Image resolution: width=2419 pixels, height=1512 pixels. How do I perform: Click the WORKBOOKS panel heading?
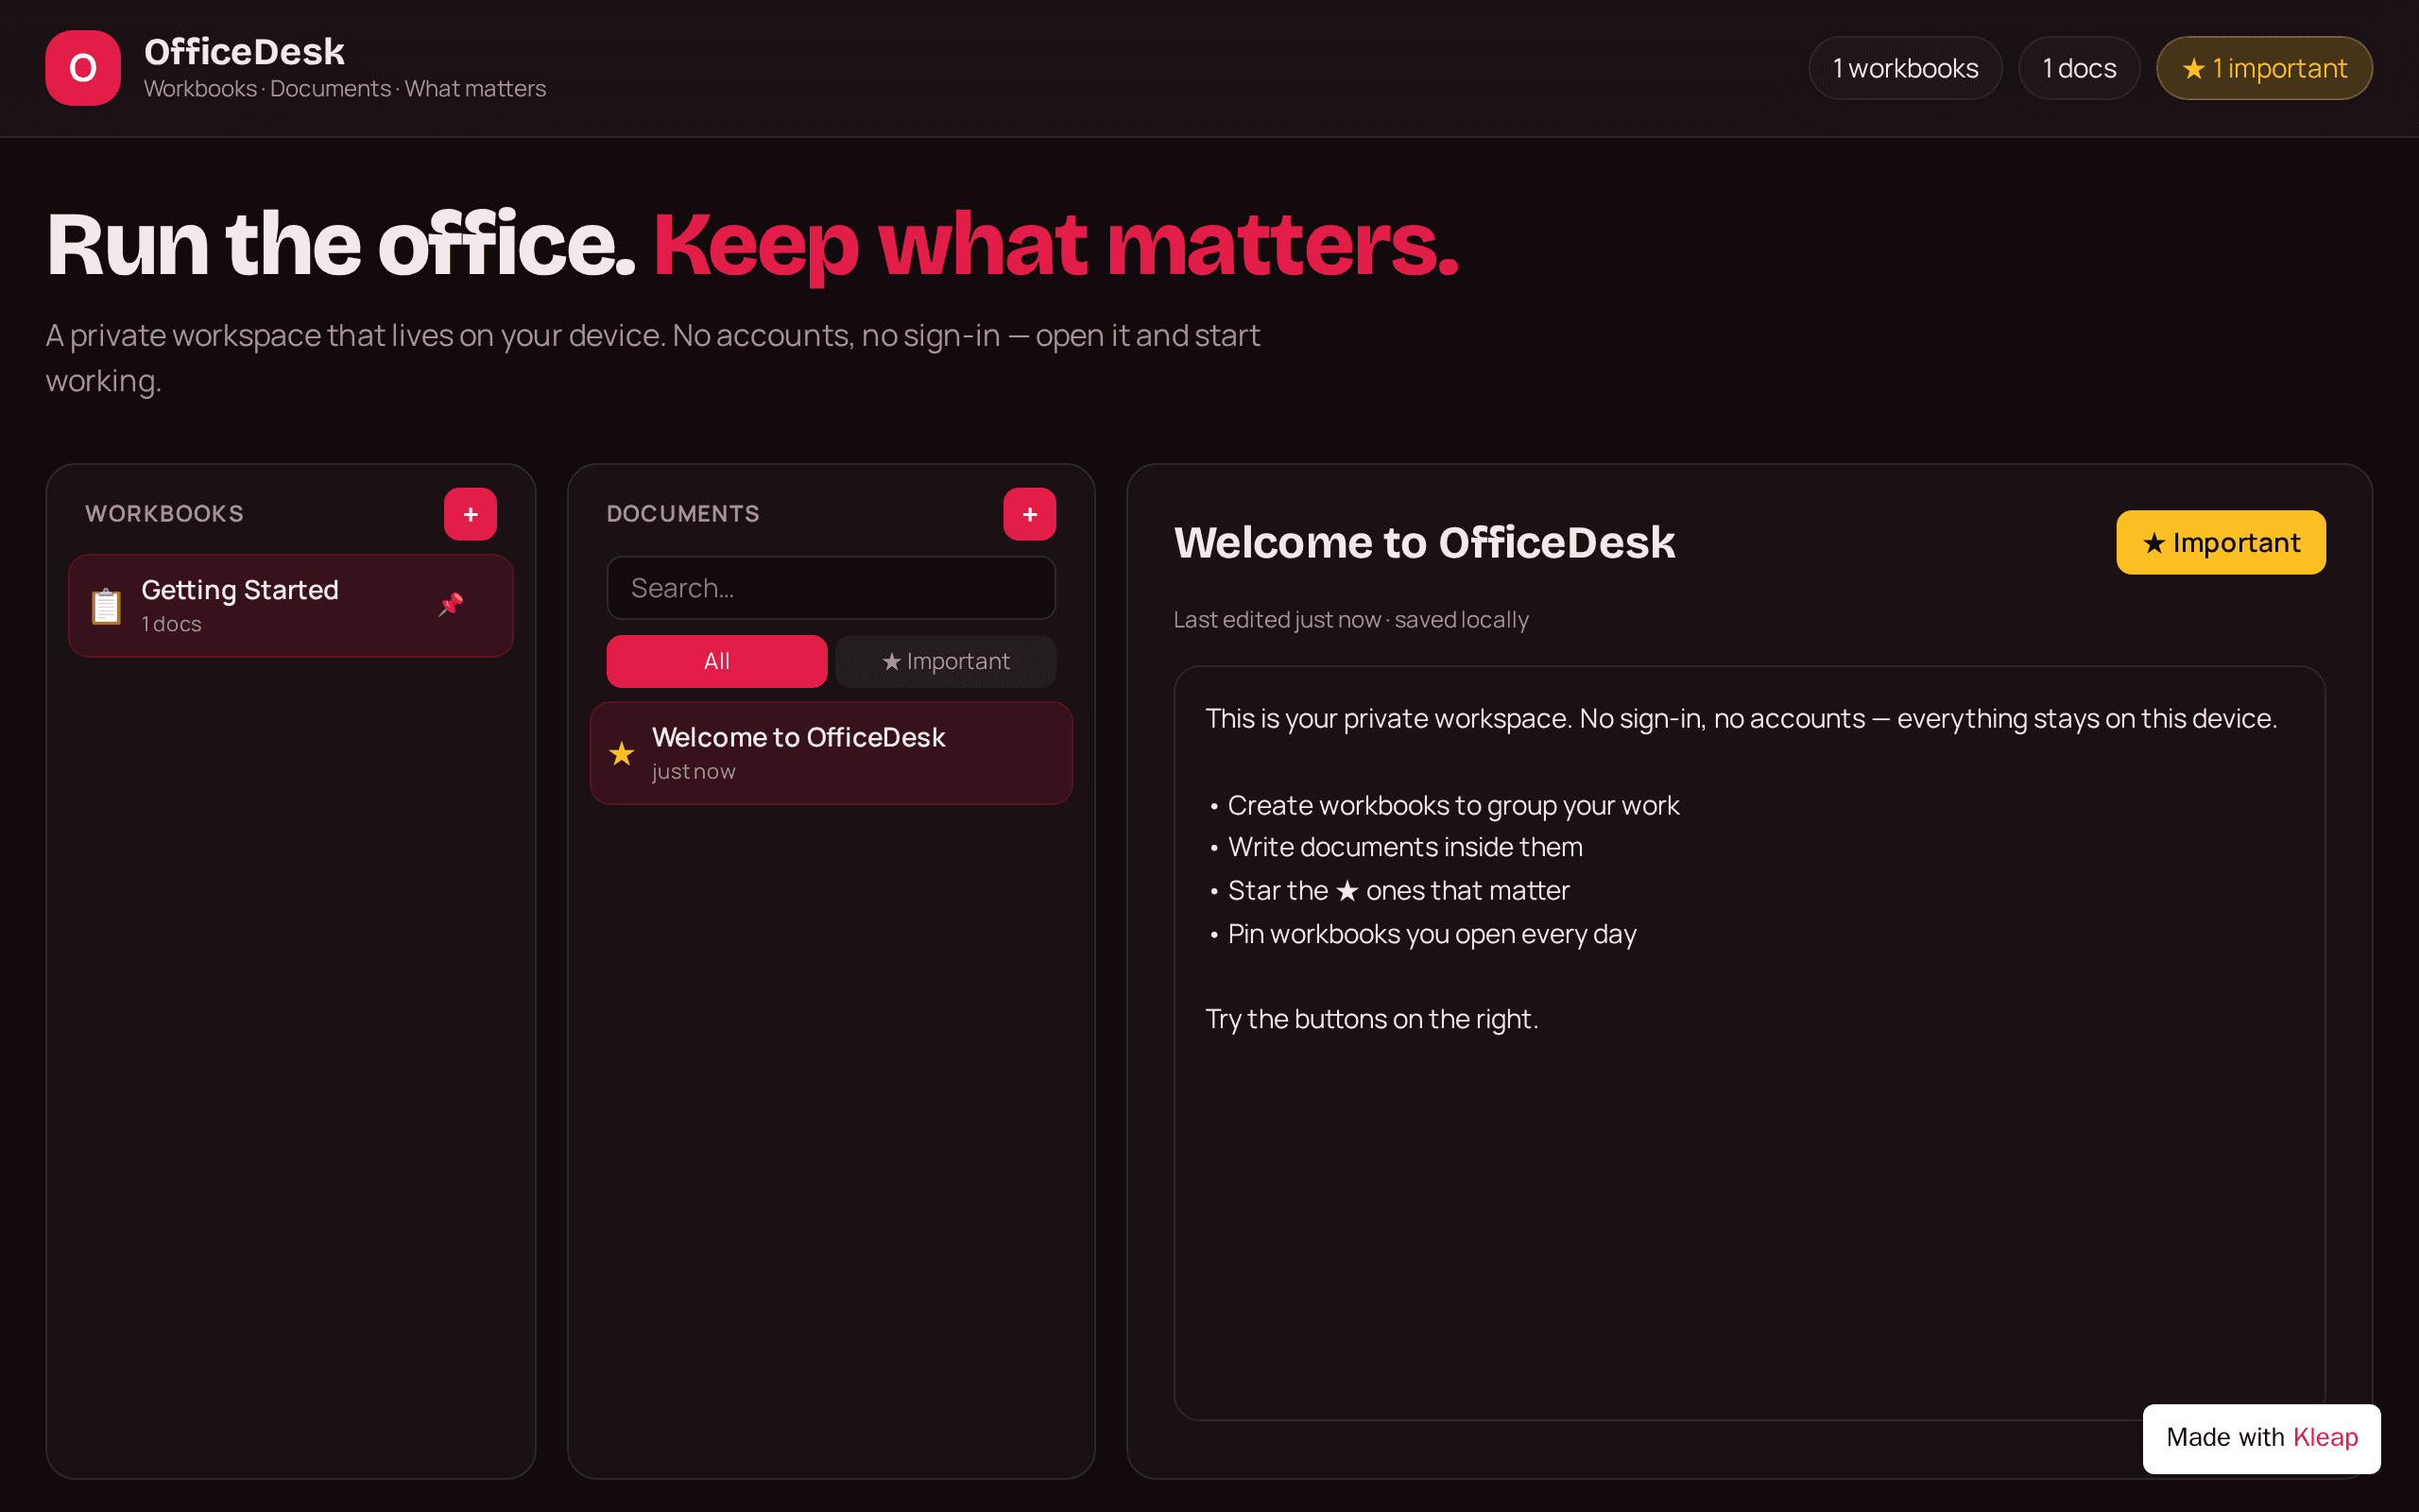click(163, 514)
